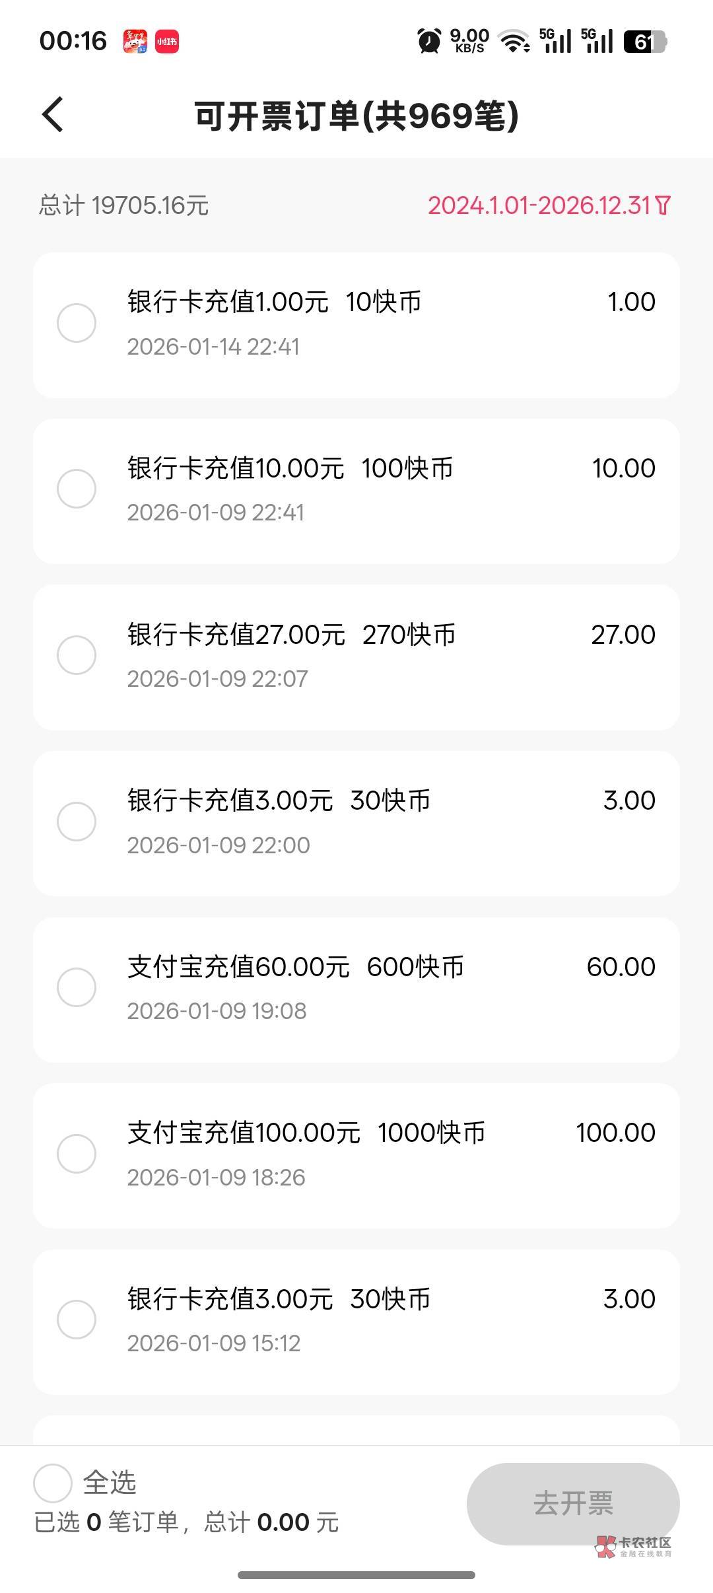Tap the battery level indicator
The height and width of the screenshot is (1593, 713).
645,42
